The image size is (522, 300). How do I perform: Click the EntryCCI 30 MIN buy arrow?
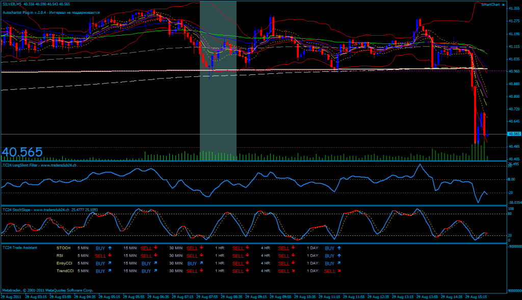[201, 263]
